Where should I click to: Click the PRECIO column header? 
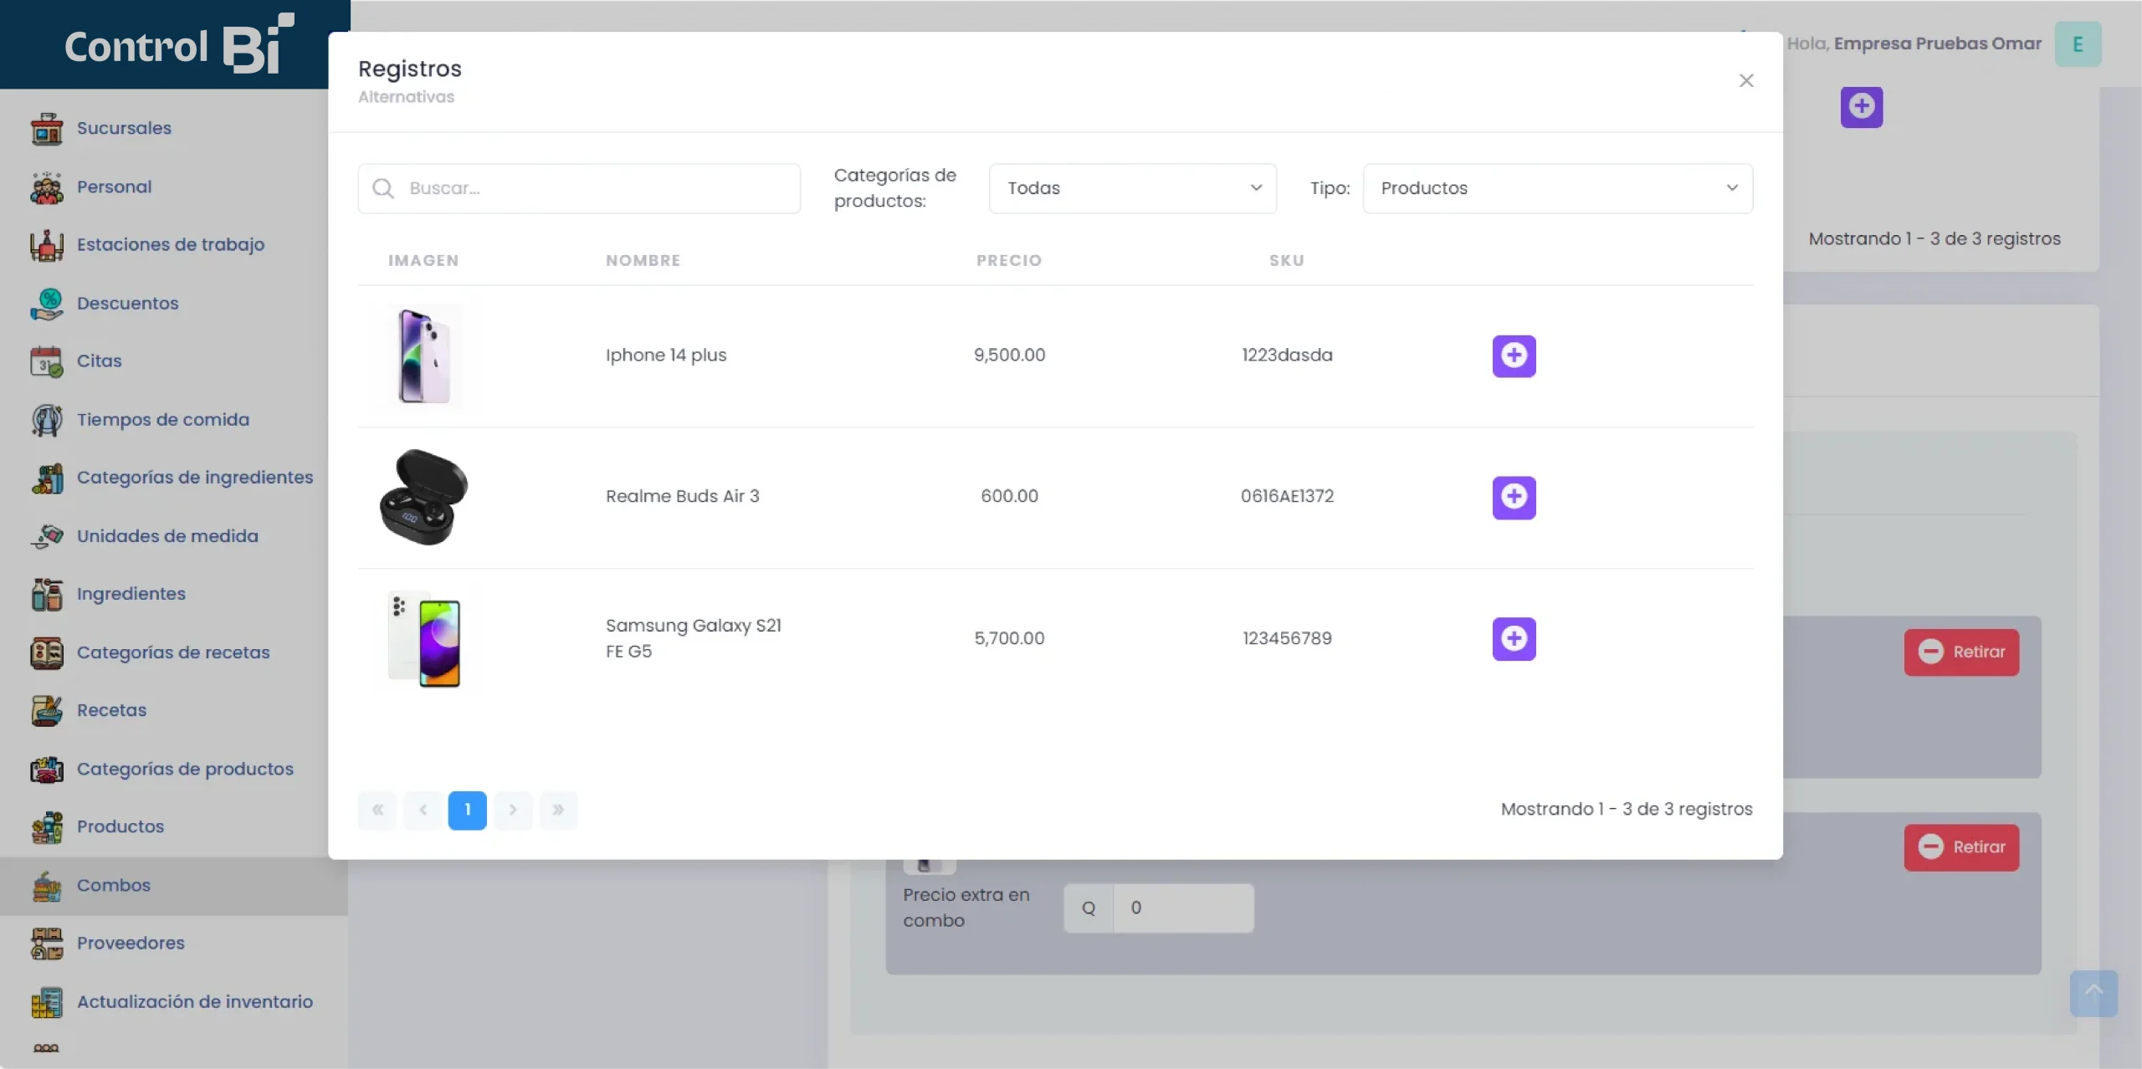pyautogui.click(x=1009, y=260)
